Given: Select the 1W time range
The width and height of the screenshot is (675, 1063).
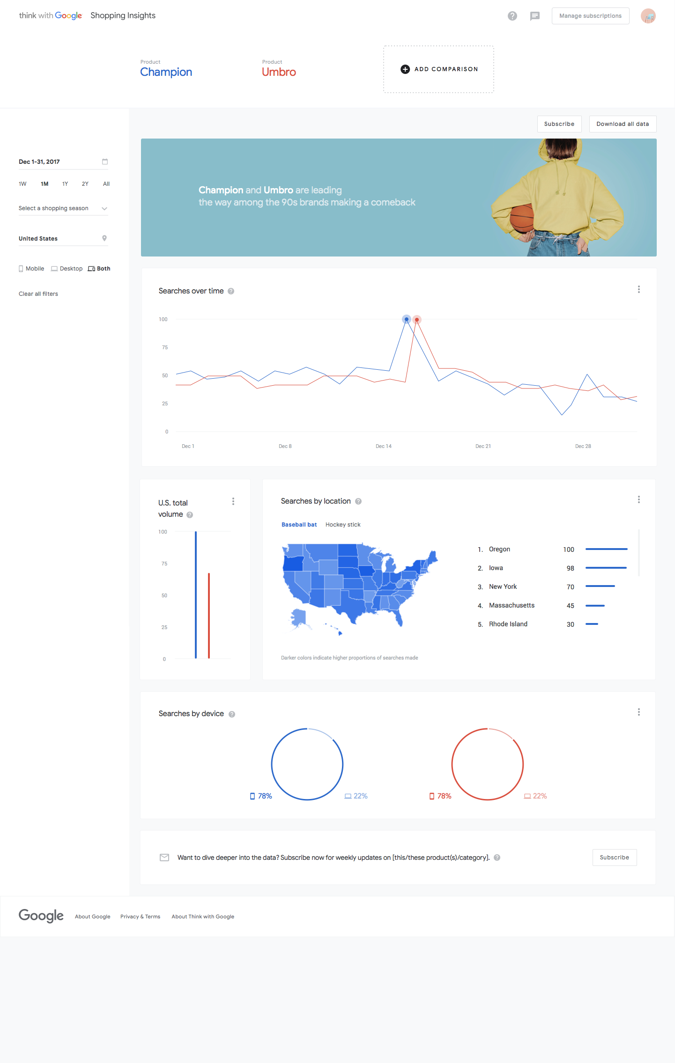Looking at the screenshot, I should (x=22, y=184).
